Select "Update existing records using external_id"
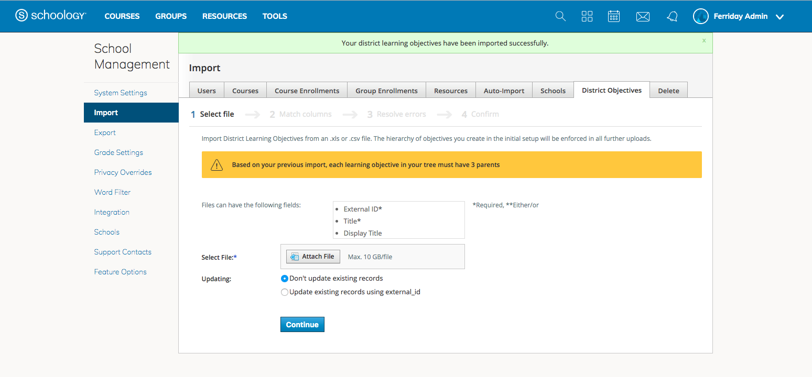812x377 pixels. 285,292
